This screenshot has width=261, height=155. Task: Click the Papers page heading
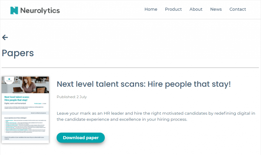tap(18, 53)
